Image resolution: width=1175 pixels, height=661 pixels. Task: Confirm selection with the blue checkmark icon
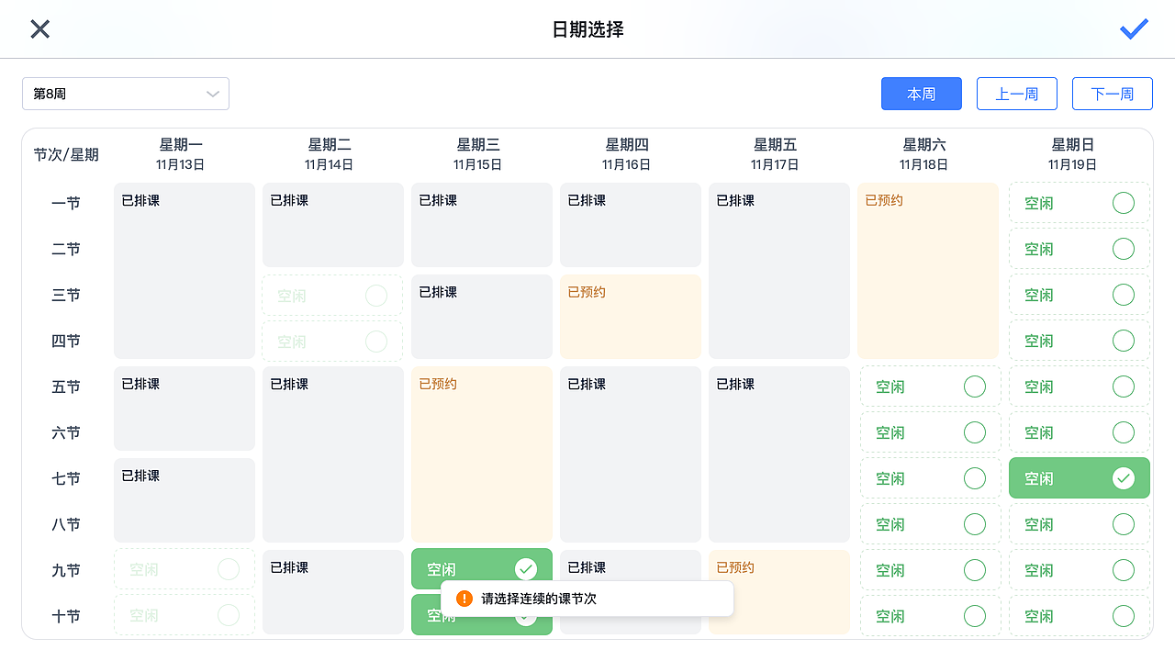click(1133, 28)
